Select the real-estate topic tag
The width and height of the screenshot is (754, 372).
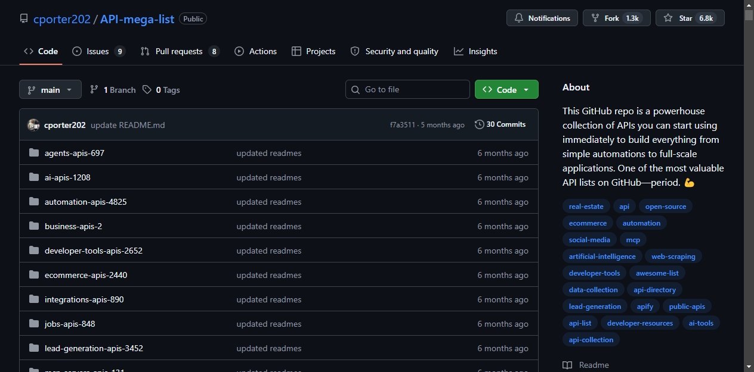[586, 207]
